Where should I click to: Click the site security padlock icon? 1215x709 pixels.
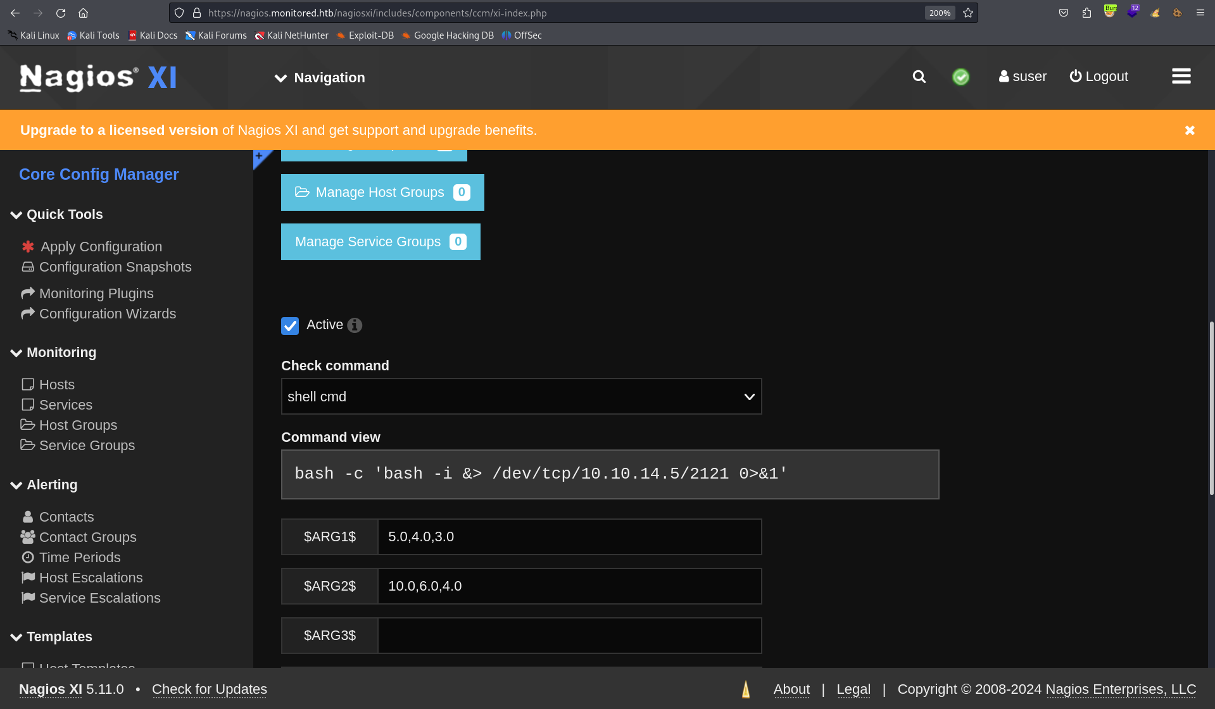point(197,13)
